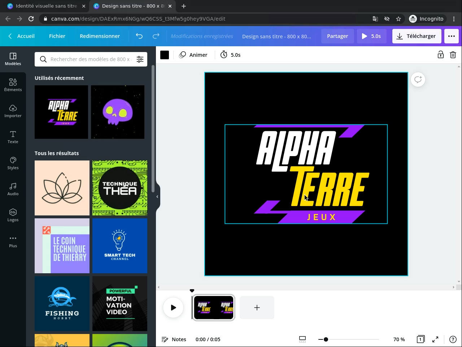The width and height of the screenshot is (462, 347).
Task: Enter fullscreen presentation mode
Action: (435, 339)
